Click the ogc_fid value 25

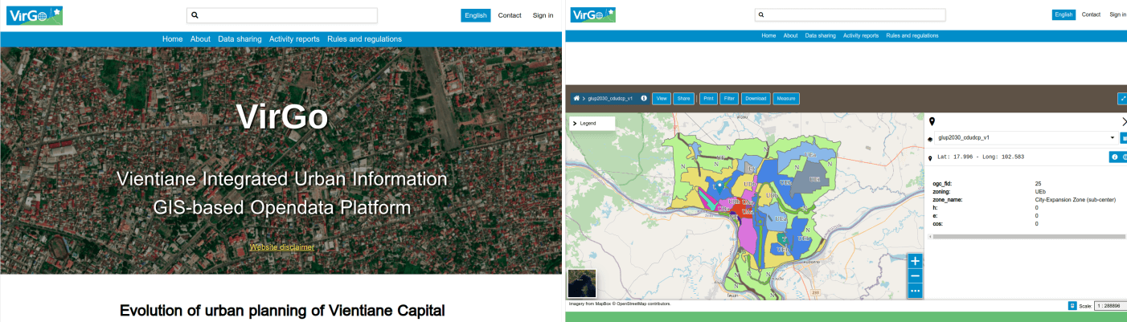1038,184
